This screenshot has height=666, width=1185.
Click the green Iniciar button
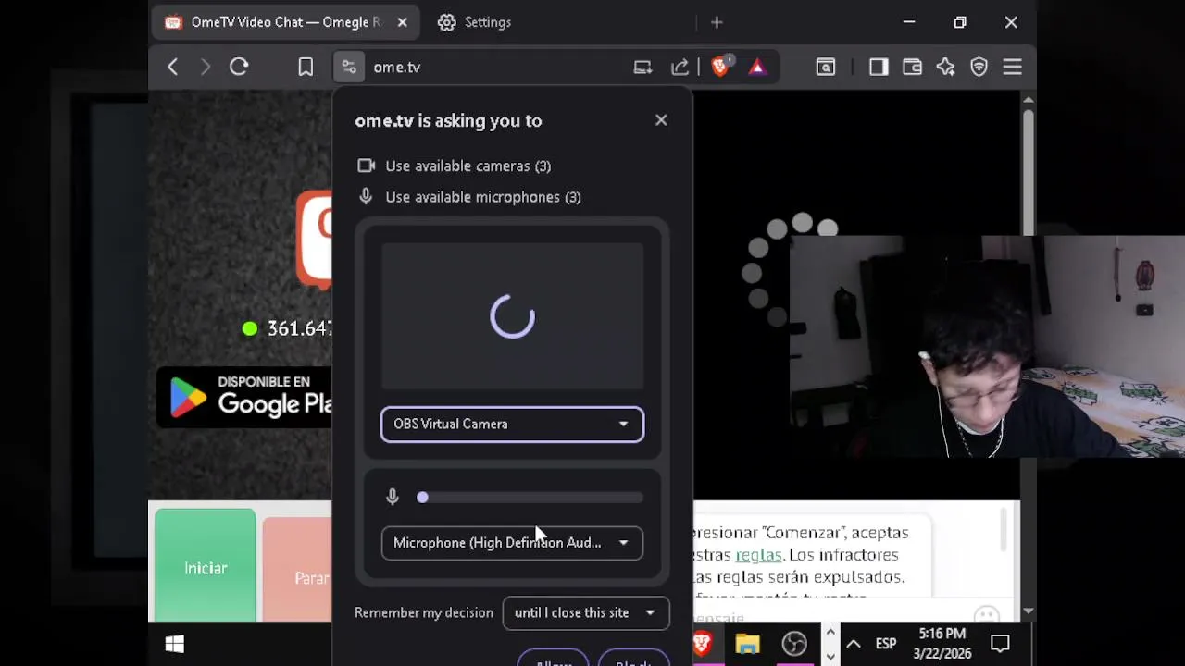pyautogui.click(x=206, y=566)
